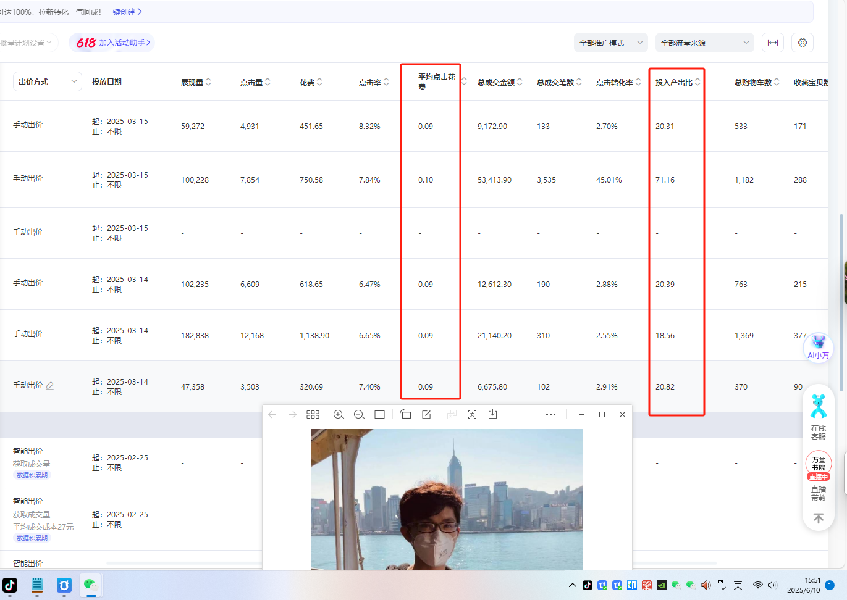847x600 pixels.
Task: Show image at original 1:1 size
Action: coord(379,415)
